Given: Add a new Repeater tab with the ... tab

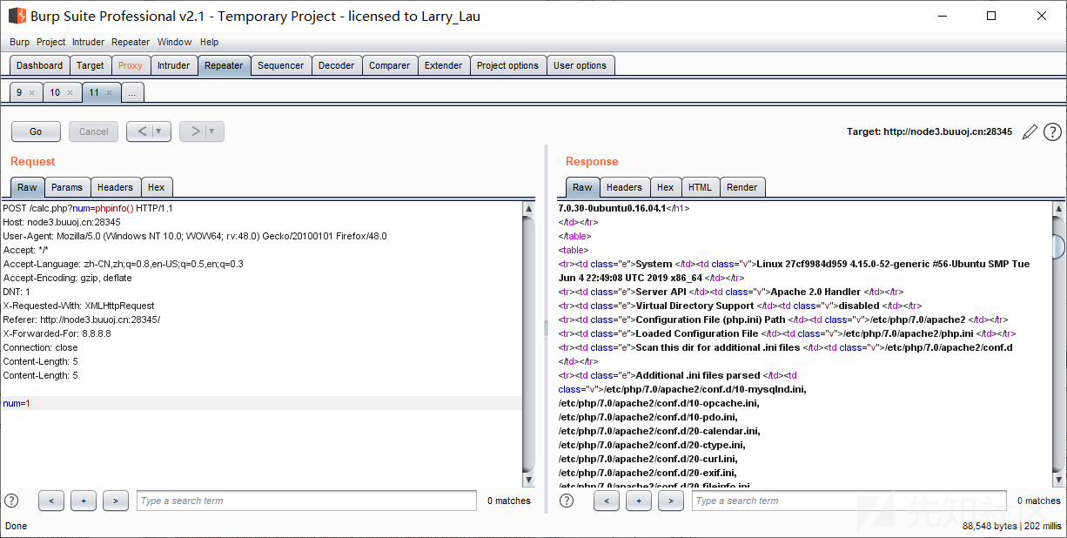Looking at the screenshot, I should point(132,92).
